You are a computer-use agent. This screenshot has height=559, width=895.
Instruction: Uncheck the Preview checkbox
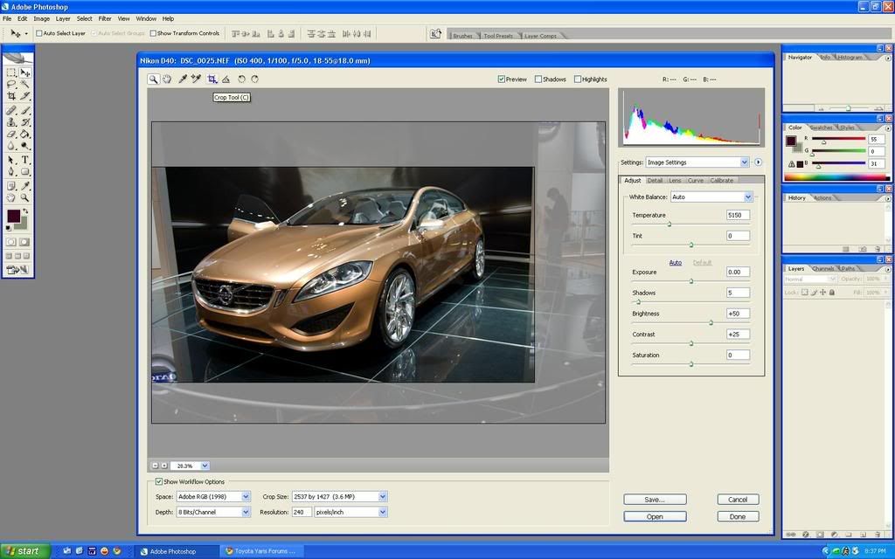pos(502,79)
